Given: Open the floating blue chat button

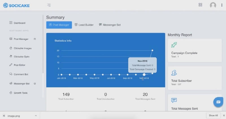Looking at the screenshot, I should 218,102.
